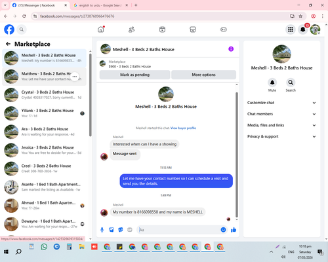This screenshot has height=262, width=328.
Task: Open the tab search dropdown arrow in Chrome
Action: click(5, 5)
